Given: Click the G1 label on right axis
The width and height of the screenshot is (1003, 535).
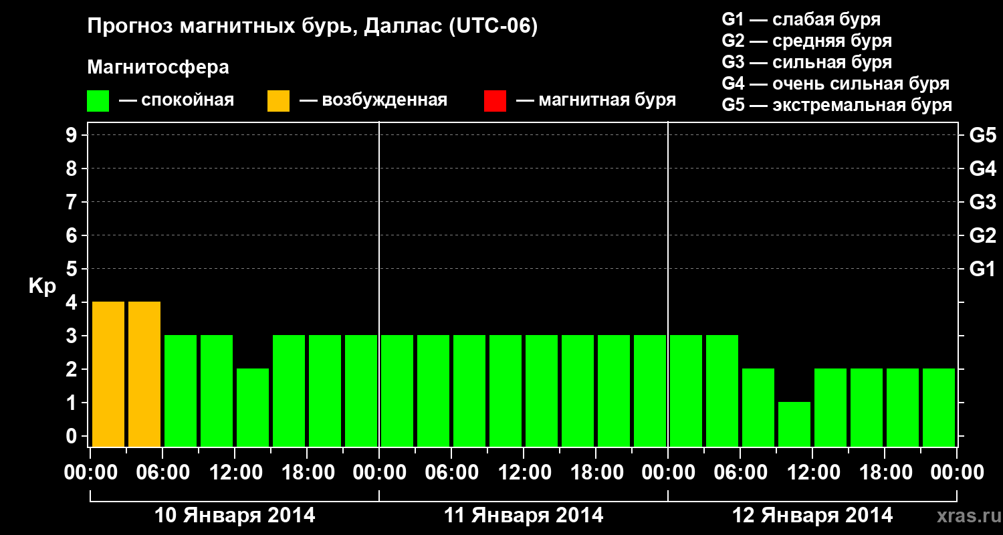Looking at the screenshot, I should tap(982, 269).
